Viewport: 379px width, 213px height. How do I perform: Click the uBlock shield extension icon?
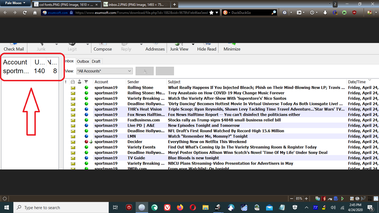point(354,12)
